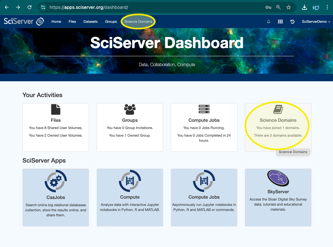Click the CasJobs description text
The image size is (333, 247).
click(x=56, y=210)
